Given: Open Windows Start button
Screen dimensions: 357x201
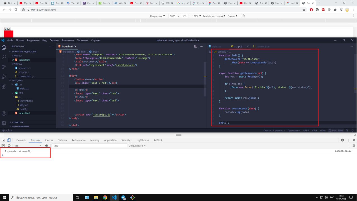Looking at the screenshot, I should point(5,197).
